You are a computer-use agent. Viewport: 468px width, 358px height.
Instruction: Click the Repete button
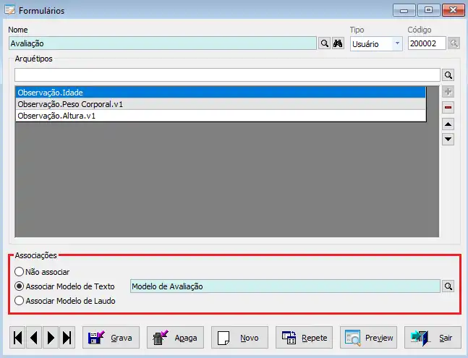pos(304,338)
